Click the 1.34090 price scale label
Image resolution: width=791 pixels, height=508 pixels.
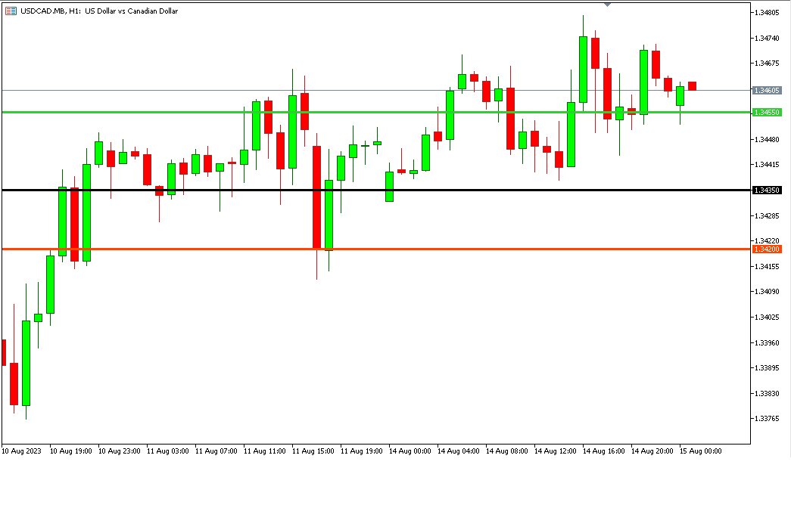(767, 291)
